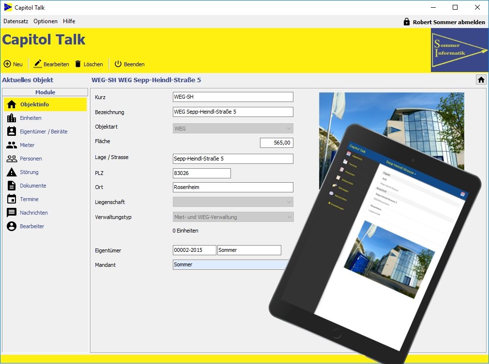Image resolution: width=489 pixels, height=364 pixels.
Task: Click the lock icon beside Robert Sommer
Action: pyautogui.click(x=406, y=21)
